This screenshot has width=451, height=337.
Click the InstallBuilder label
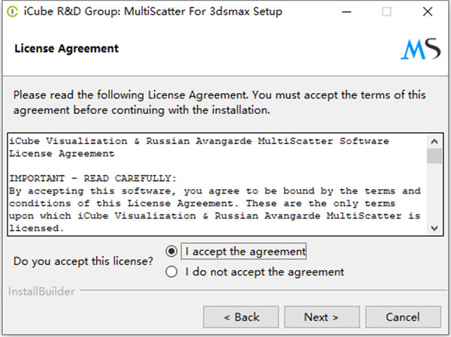coord(41,291)
